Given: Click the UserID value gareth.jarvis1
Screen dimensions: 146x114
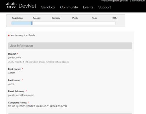Looking at the screenshot, I should click(15, 58).
